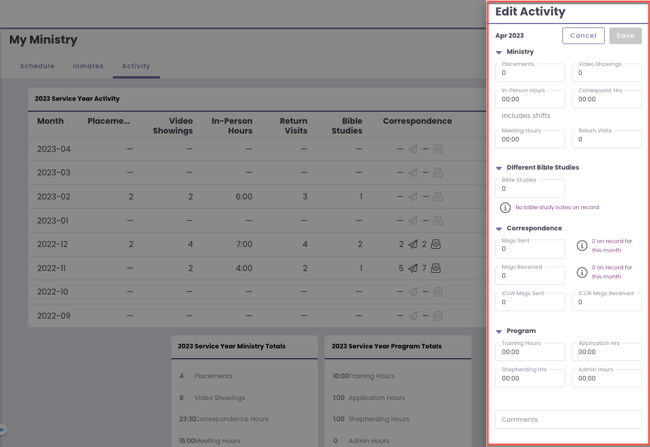Click the Bible Studies column header

coord(347,126)
